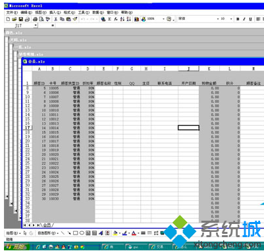Click the Print icon in the toolbar
The width and height of the screenshot is (264, 251).
[x=35, y=19]
